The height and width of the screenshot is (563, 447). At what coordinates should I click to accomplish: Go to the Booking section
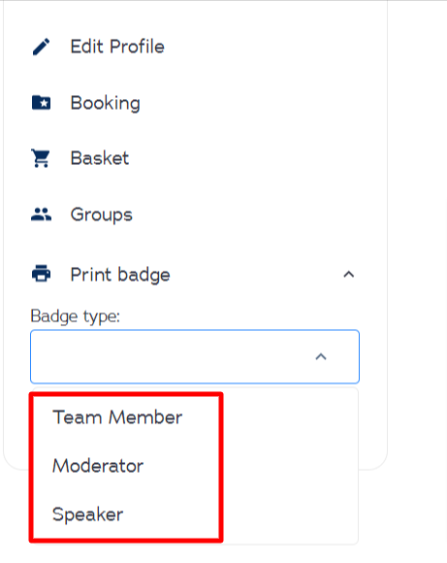(x=105, y=103)
